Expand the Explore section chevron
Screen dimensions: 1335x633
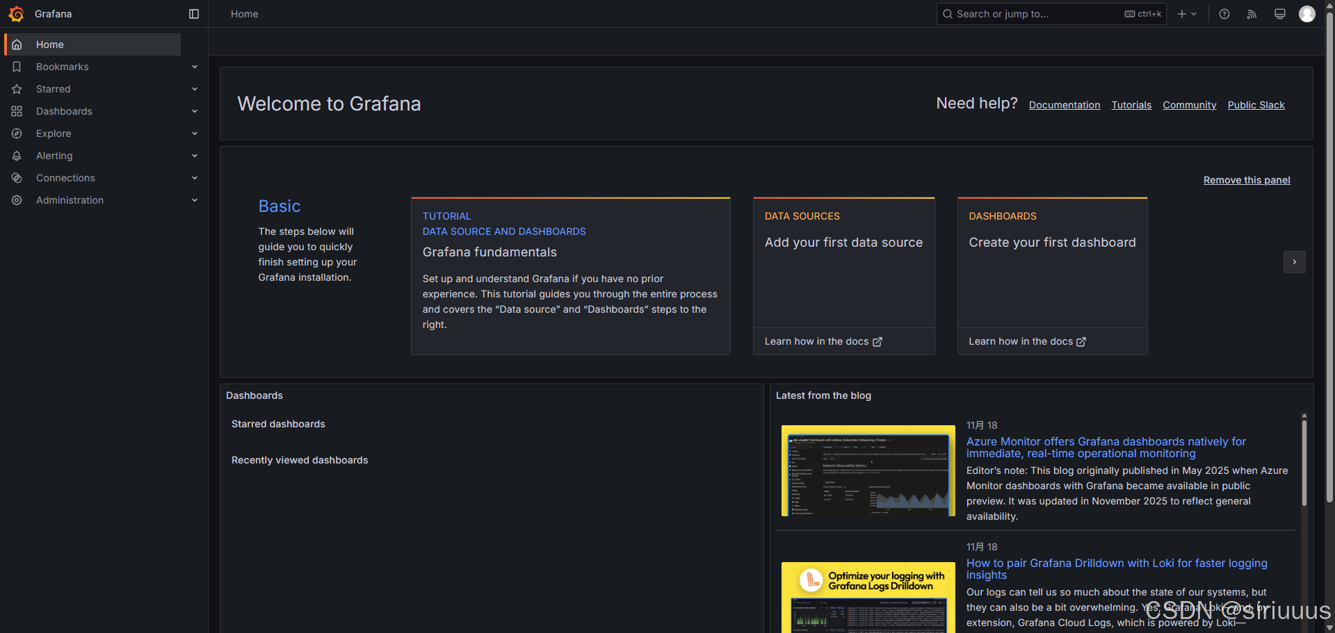click(195, 133)
